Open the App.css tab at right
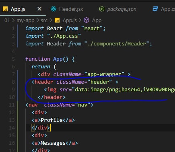This screenshot has height=152, width=175. tap(164, 9)
